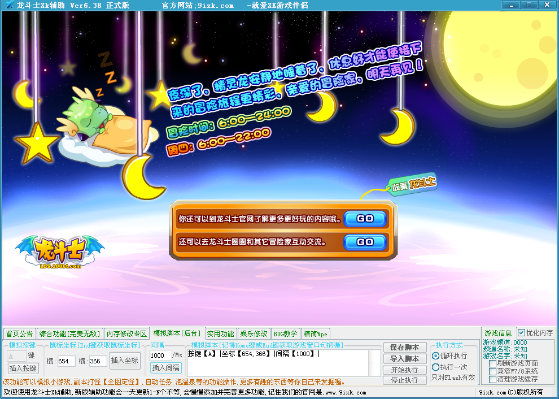This screenshot has height=399, width=559.
Task: Minimize the 龙斗士Xk辅助 window
Action: (x=511, y=5)
